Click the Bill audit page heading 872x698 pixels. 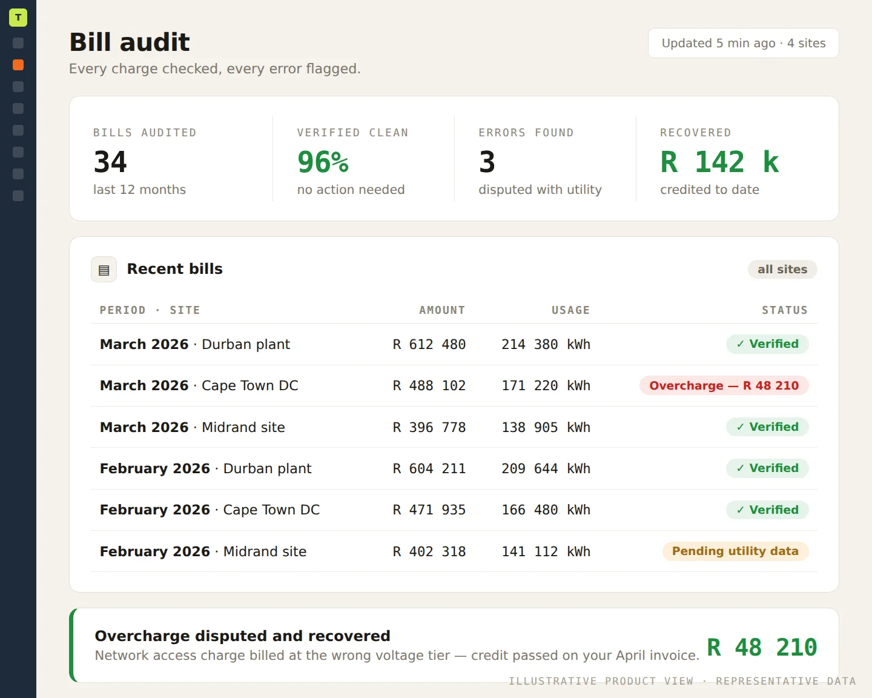[x=130, y=42]
